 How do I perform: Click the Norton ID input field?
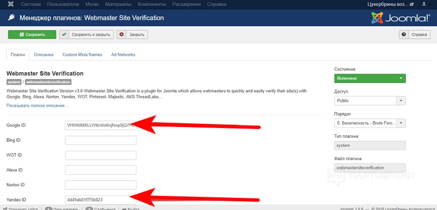coord(101,185)
